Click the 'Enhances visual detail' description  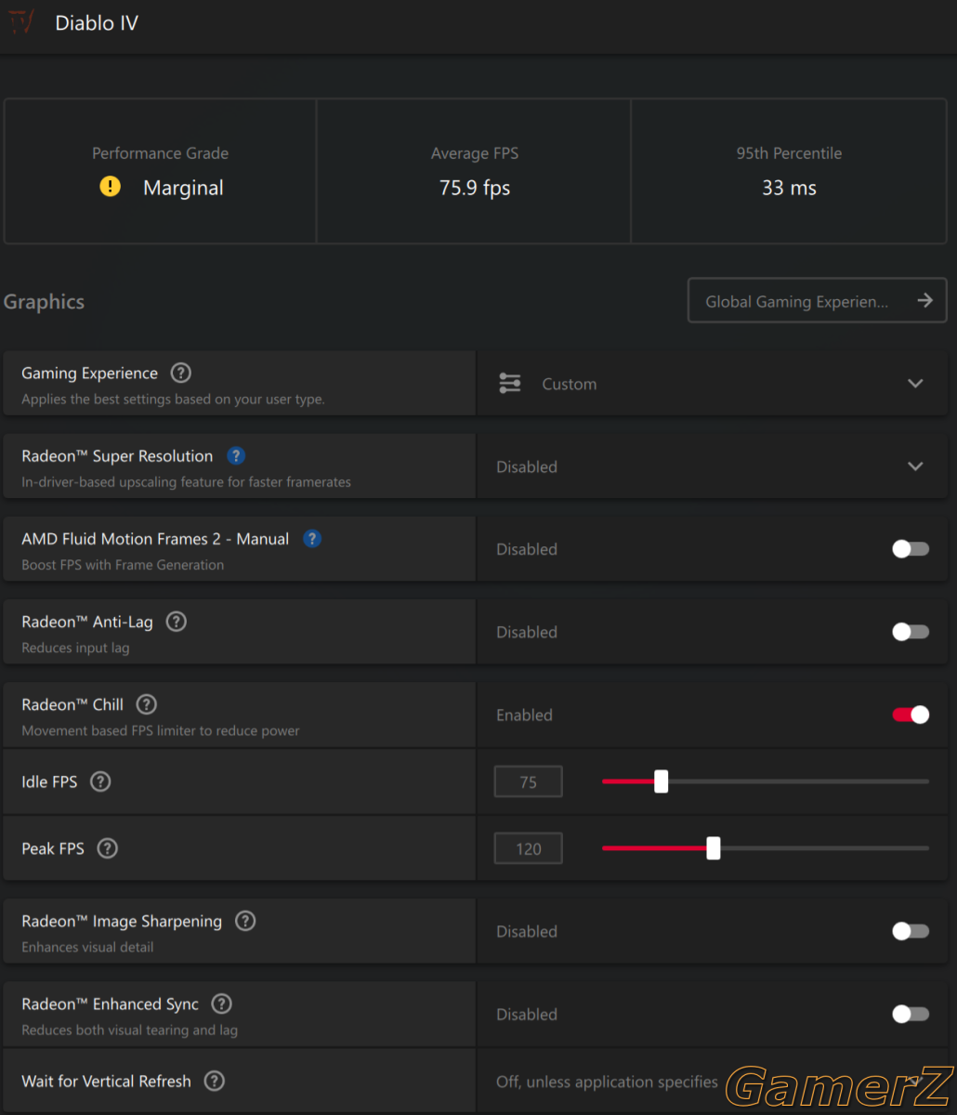click(87, 948)
